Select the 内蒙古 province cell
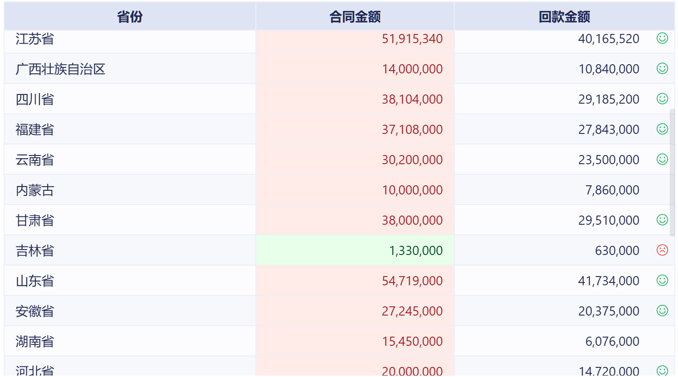This screenshot has width=678, height=377. (35, 190)
